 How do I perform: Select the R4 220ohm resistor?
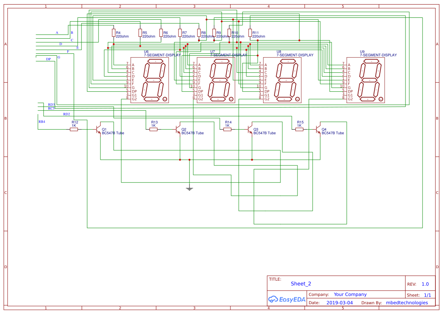[x=113, y=33]
